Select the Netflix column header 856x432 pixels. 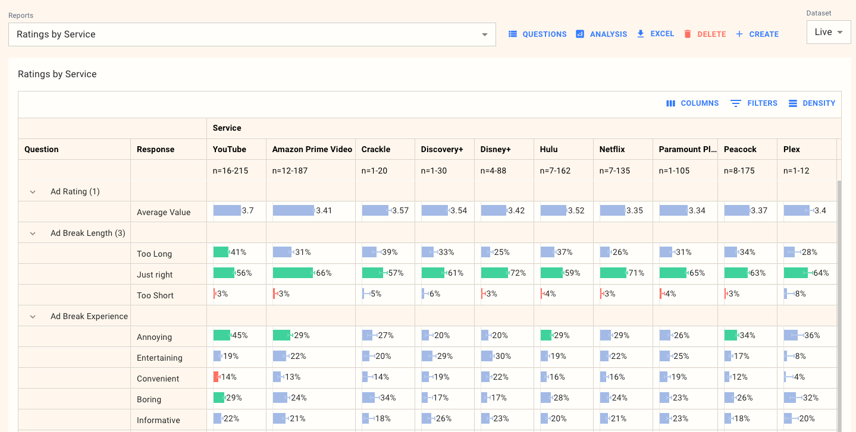[x=612, y=149]
